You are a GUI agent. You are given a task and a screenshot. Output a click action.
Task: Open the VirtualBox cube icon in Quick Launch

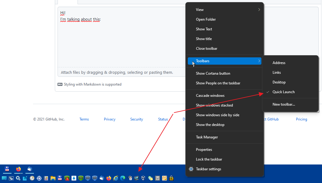point(143,178)
